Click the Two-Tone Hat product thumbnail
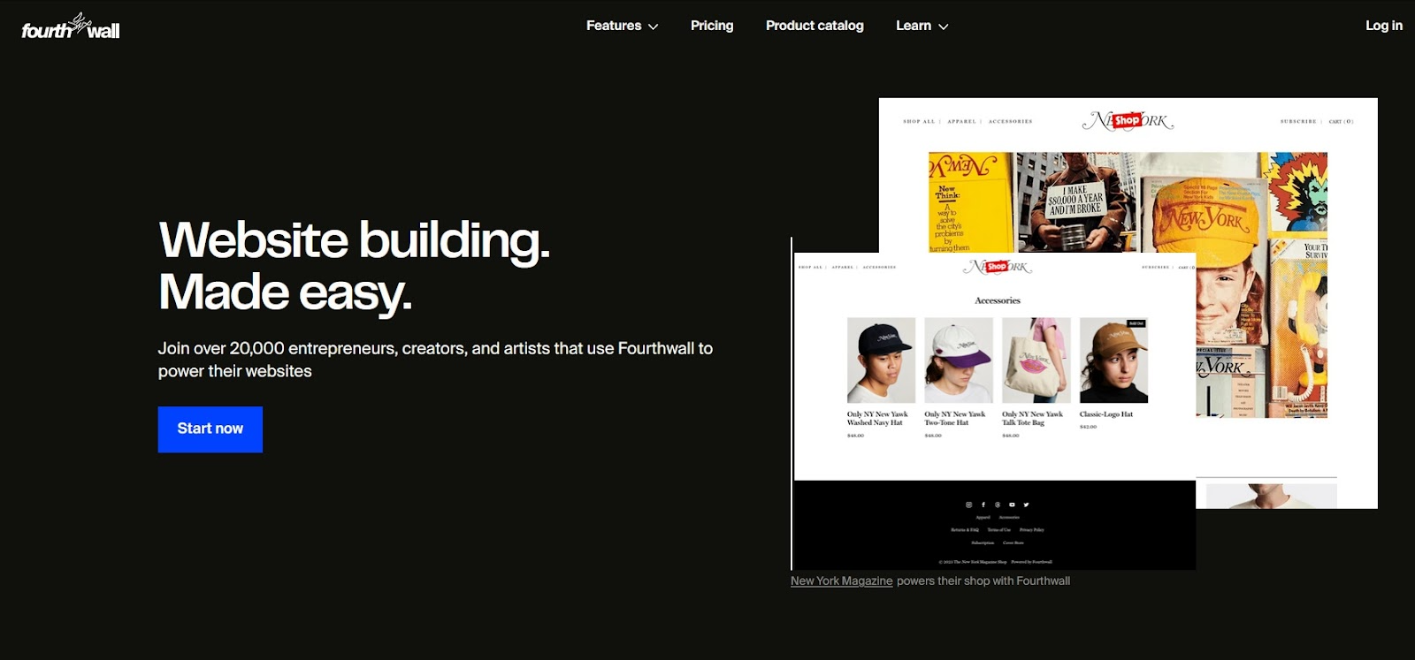This screenshot has height=660, width=1415. click(x=959, y=360)
